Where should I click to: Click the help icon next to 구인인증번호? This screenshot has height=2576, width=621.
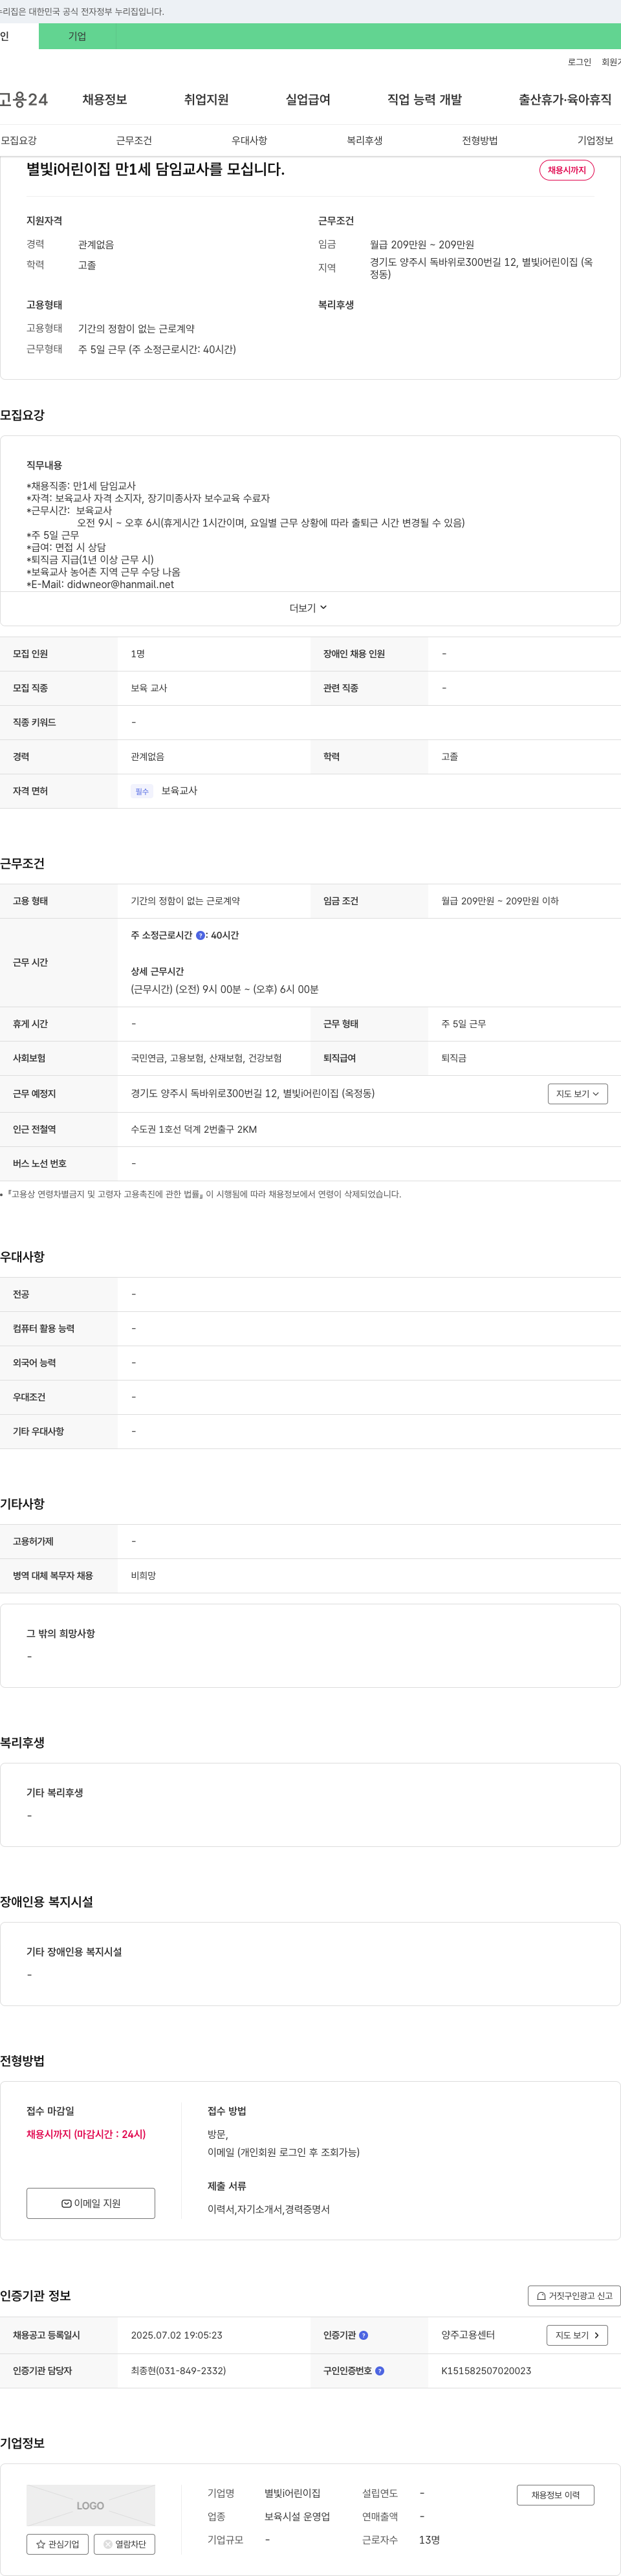coord(379,2371)
